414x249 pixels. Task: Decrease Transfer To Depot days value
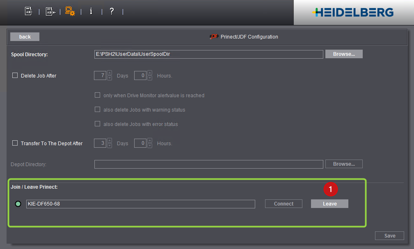pos(110,146)
